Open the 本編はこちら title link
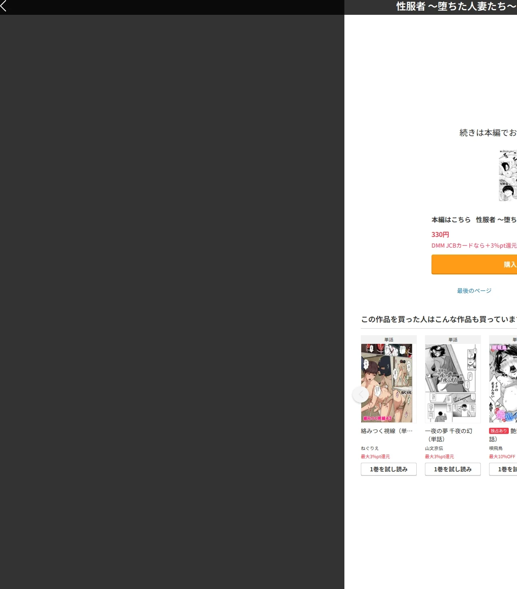The height and width of the screenshot is (589, 517). coord(474,220)
